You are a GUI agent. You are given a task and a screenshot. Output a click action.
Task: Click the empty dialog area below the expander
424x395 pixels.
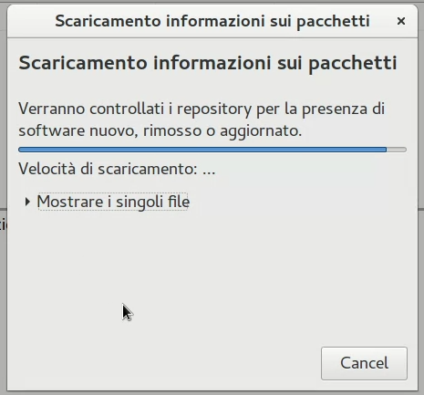point(212,267)
